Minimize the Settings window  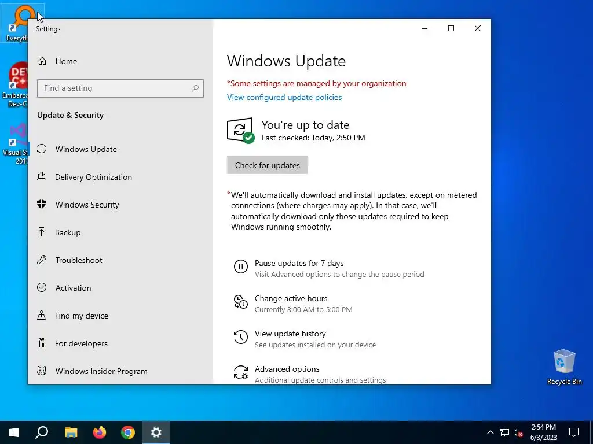click(424, 28)
